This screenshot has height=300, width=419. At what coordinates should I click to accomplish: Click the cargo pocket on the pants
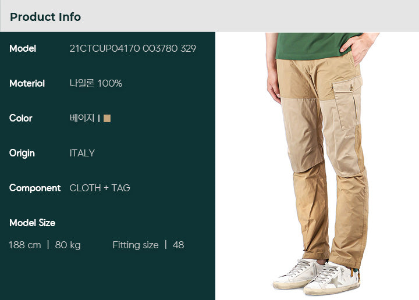point(347,103)
